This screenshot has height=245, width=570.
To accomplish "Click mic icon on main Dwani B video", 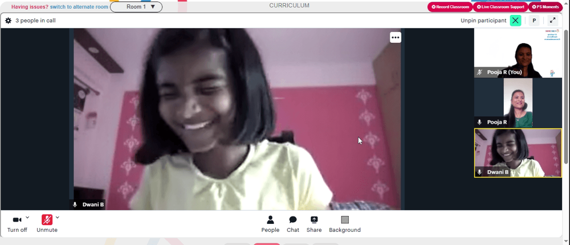I will [75, 205].
